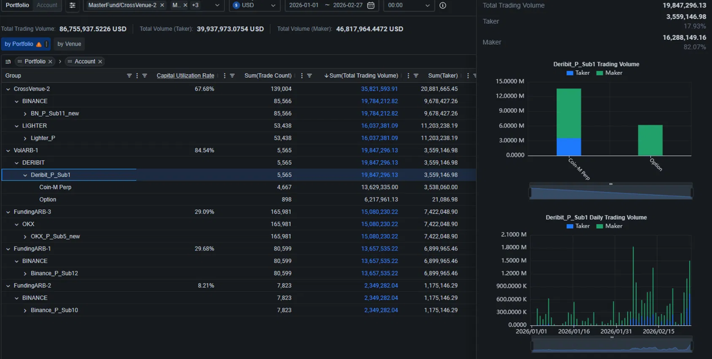Sort by Capital Utilization Rate header
Screen dimensions: 712x359
click(x=185, y=76)
